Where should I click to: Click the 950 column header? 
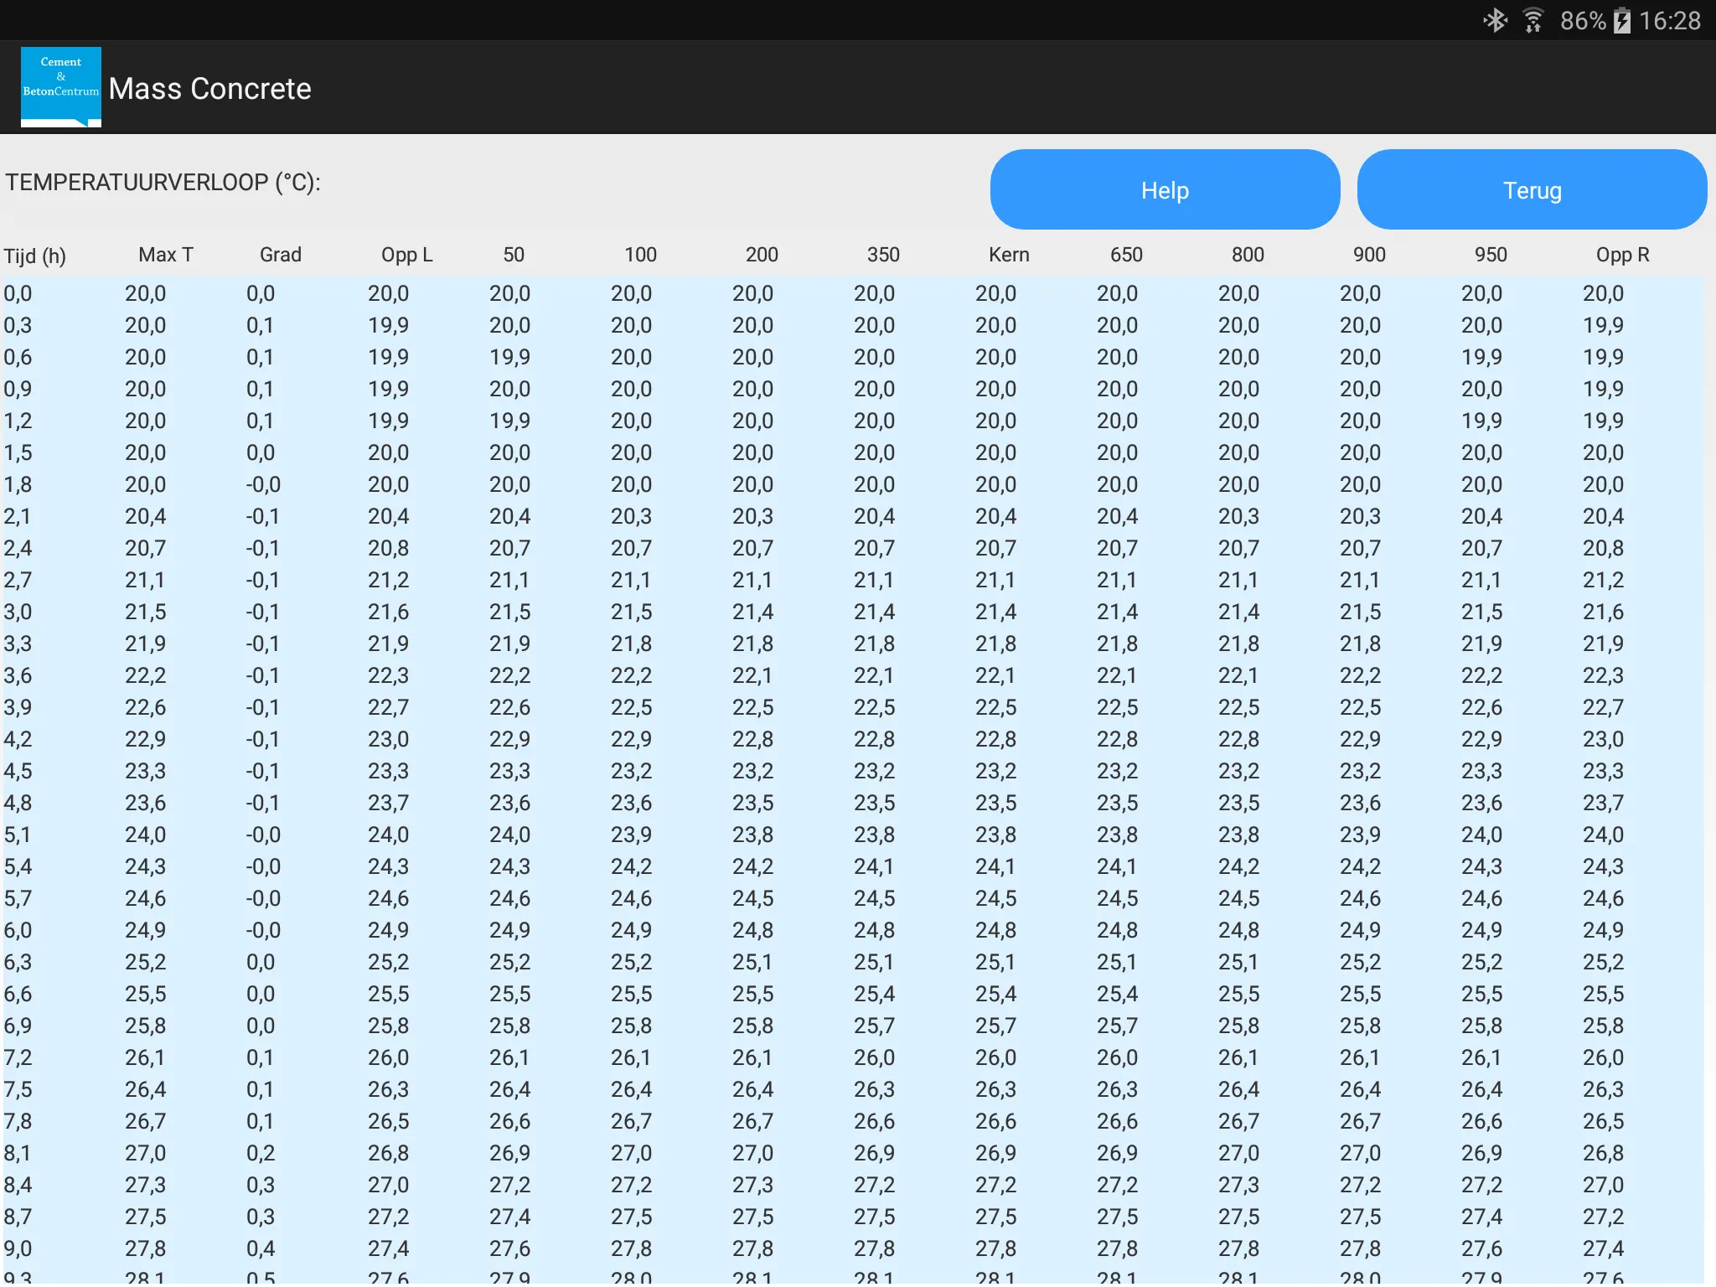[x=1491, y=255]
